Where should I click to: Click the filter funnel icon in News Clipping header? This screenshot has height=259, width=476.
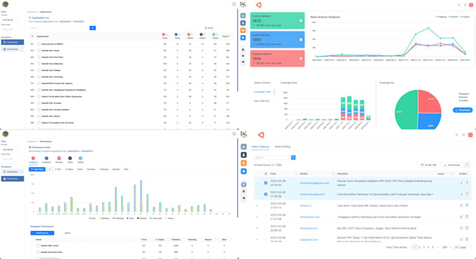463,135
